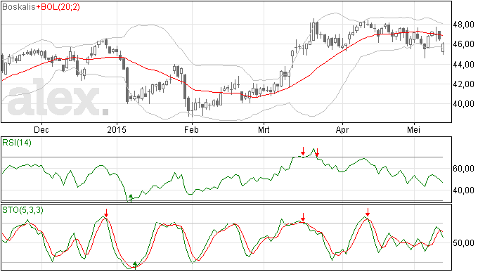
Task: Click the red stochastic sell signal in March
Action: [x=303, y=217]
